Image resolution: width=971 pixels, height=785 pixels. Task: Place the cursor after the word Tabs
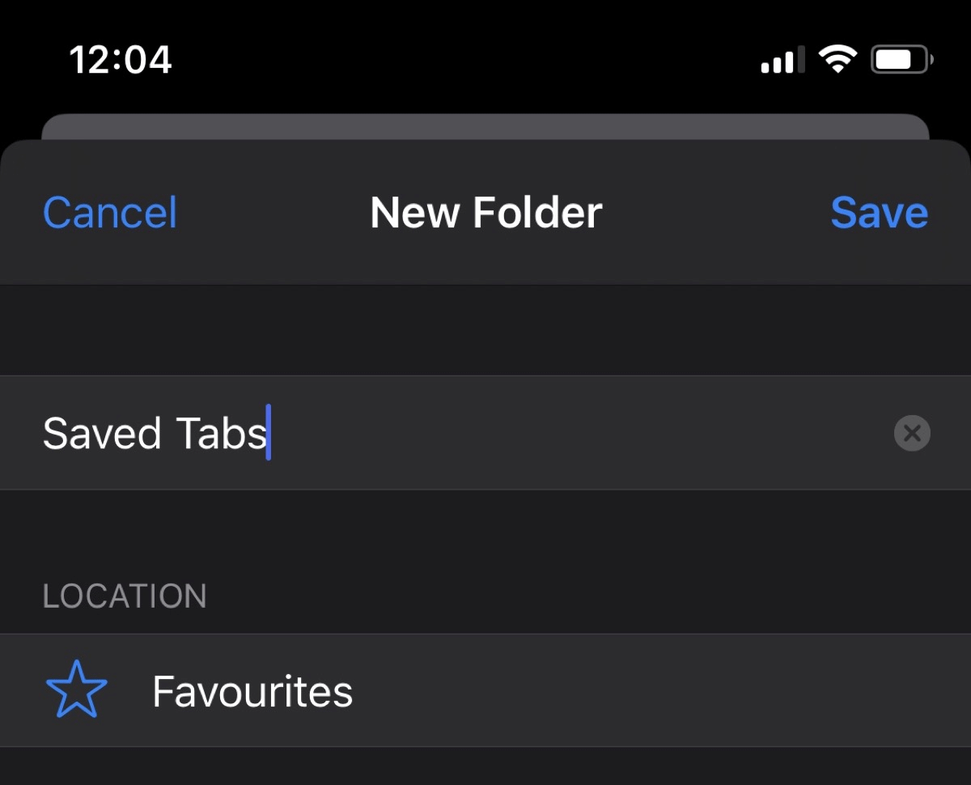coord(269,433)
